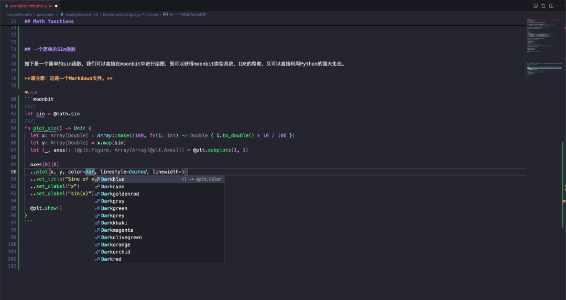566x300 pixels.
Task: Click the x.map(sin) expression
Action: [x=112, y=143]
